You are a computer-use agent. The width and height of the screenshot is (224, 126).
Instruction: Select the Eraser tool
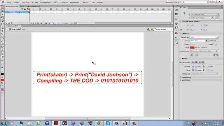(2, 61)
